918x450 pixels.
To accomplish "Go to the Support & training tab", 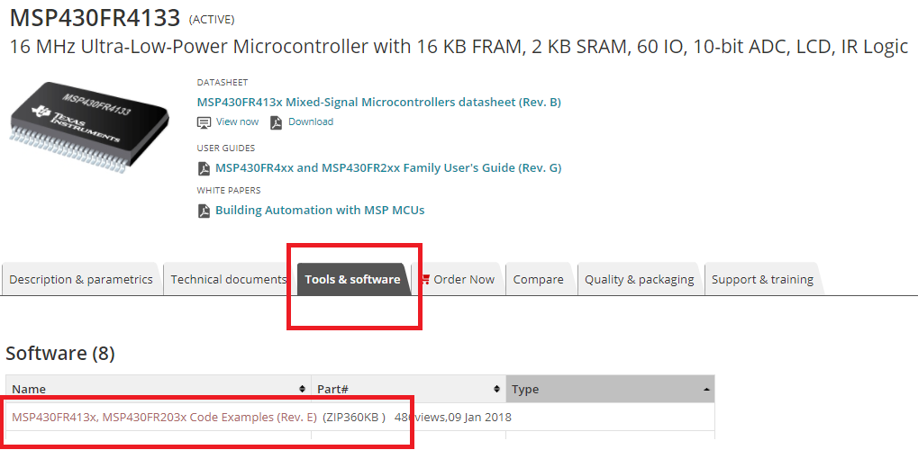I will coord(762,280).
